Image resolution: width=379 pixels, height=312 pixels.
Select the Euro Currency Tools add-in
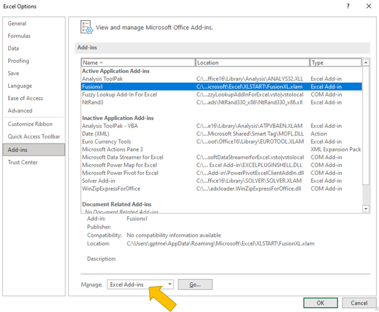(221, 141)
